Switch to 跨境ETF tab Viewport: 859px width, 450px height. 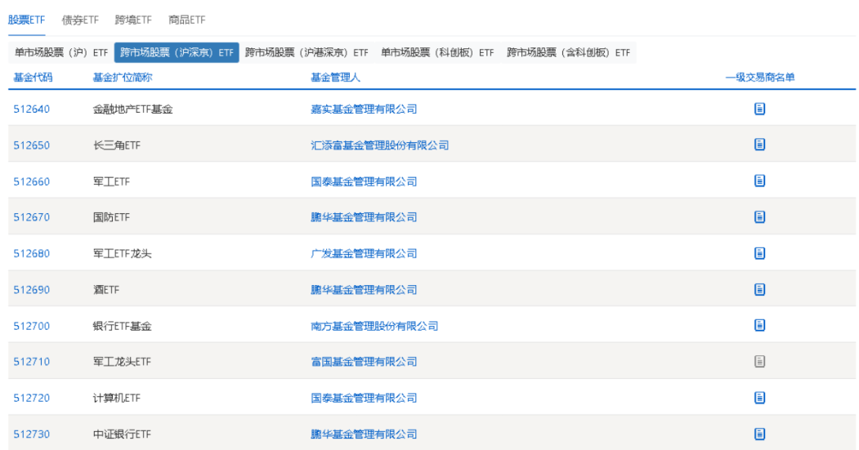coord(133,20)
